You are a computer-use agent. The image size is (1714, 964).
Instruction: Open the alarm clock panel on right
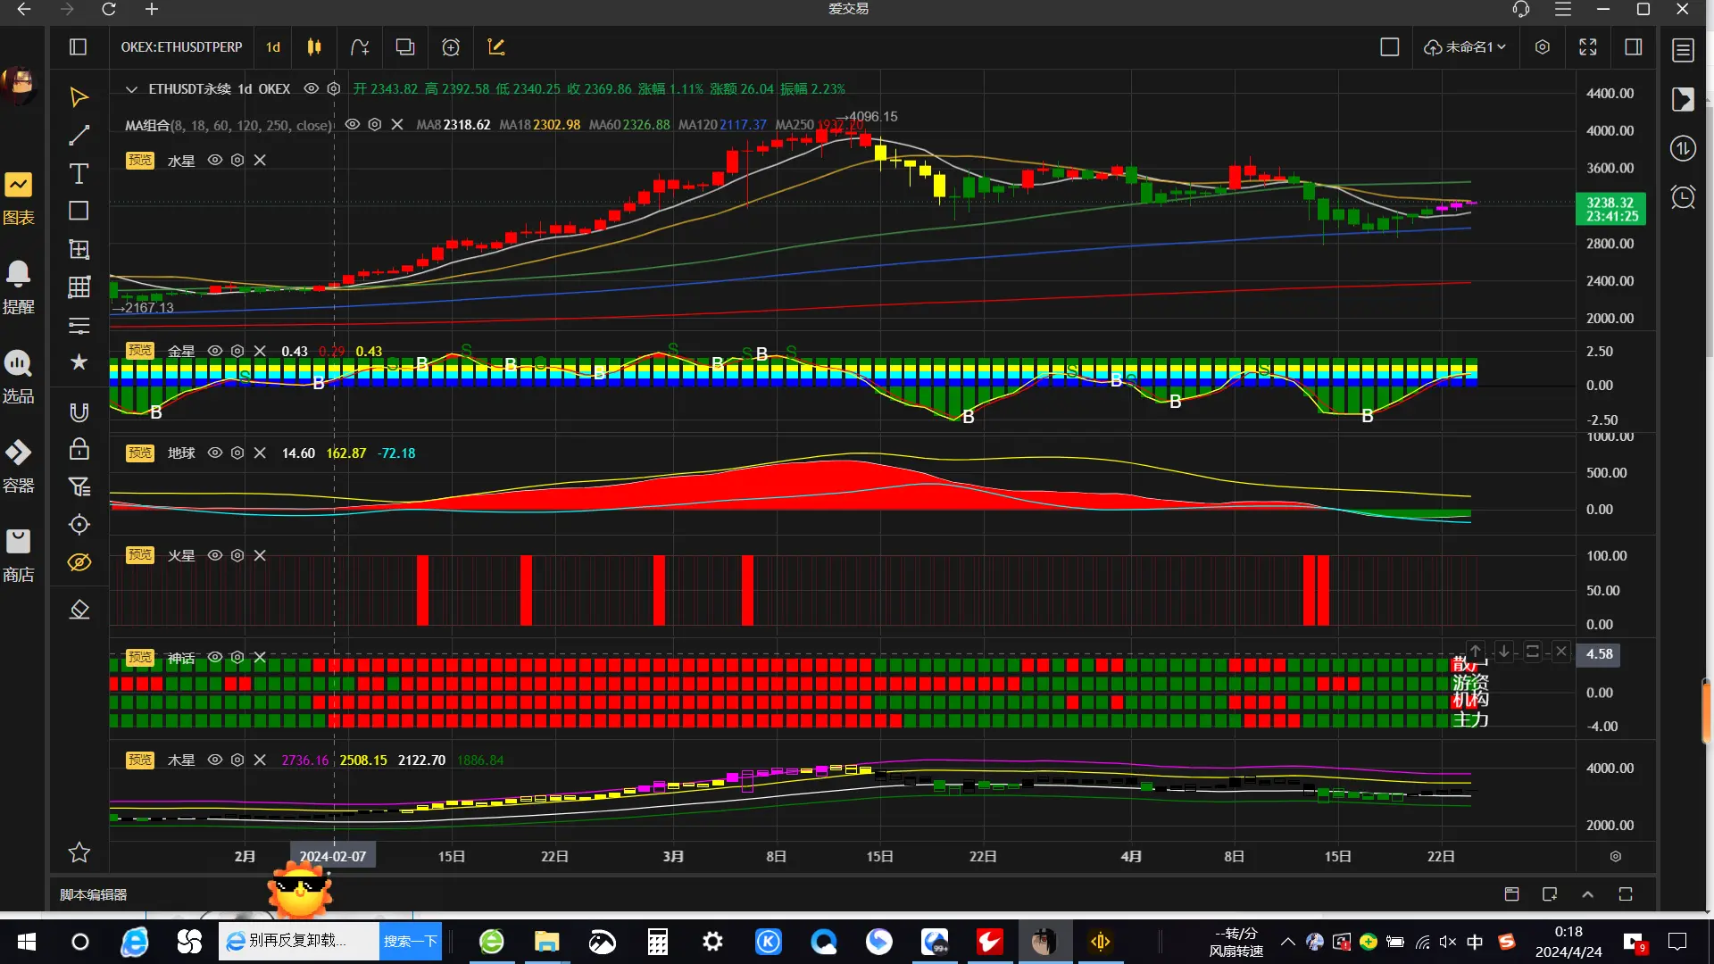pyautogui.click(x=1683, y=197)
